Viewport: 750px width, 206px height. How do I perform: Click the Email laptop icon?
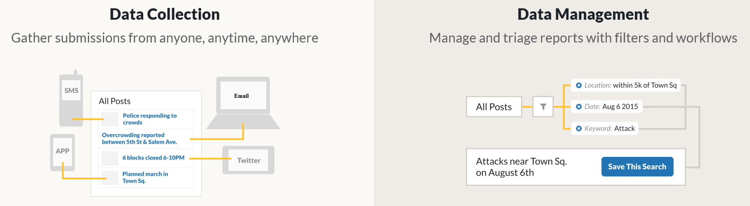[x=243, y=96]
